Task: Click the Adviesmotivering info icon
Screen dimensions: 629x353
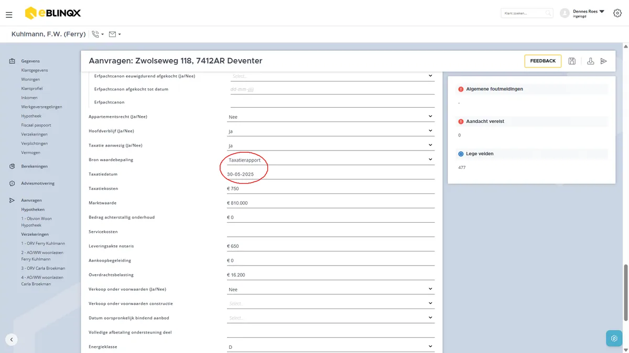Action: coord(12,184)
